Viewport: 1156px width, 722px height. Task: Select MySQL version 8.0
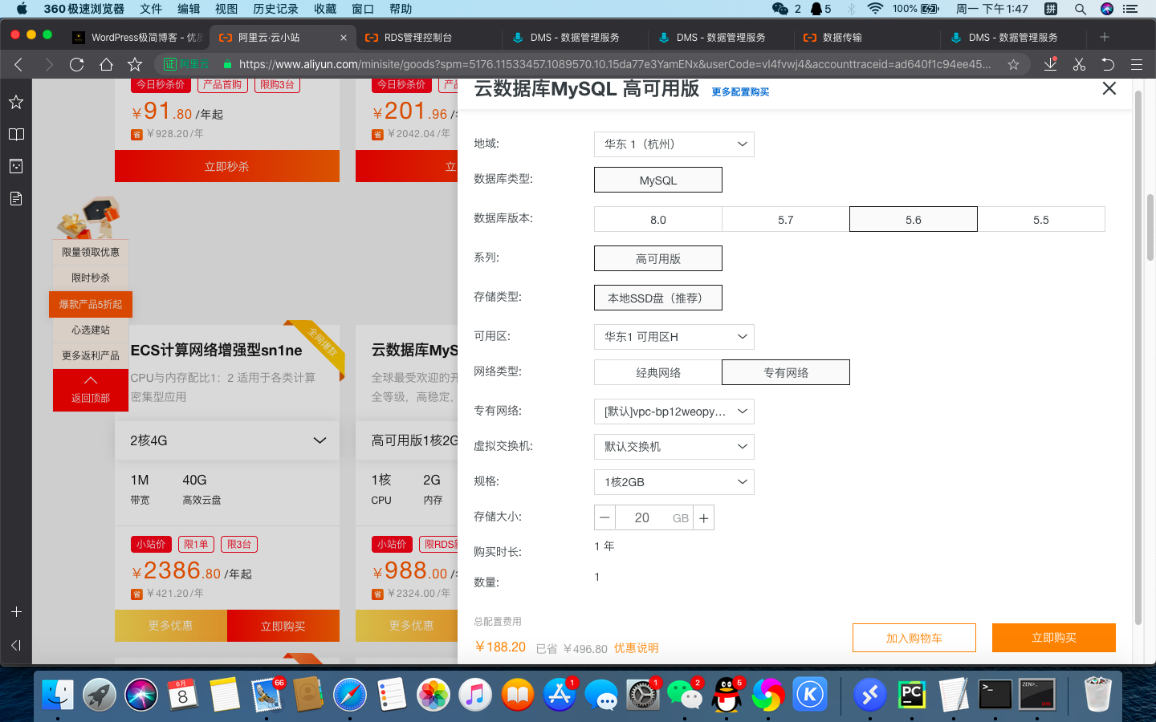click(658, 219)
